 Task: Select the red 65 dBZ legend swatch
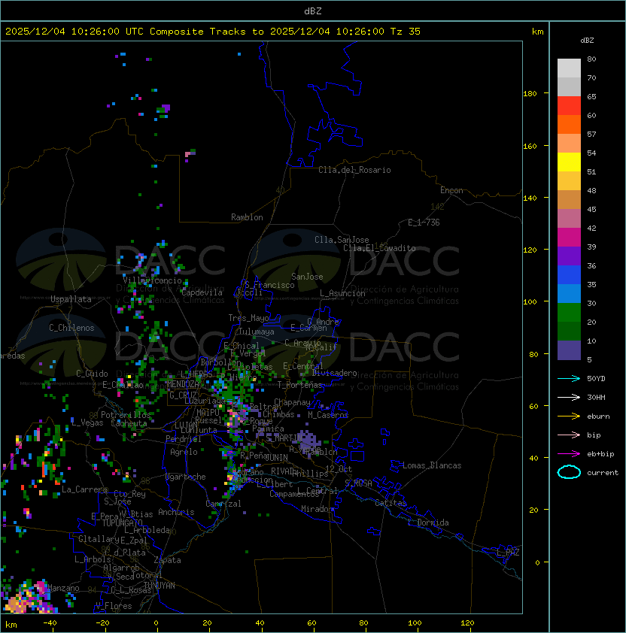click(569, 106)
